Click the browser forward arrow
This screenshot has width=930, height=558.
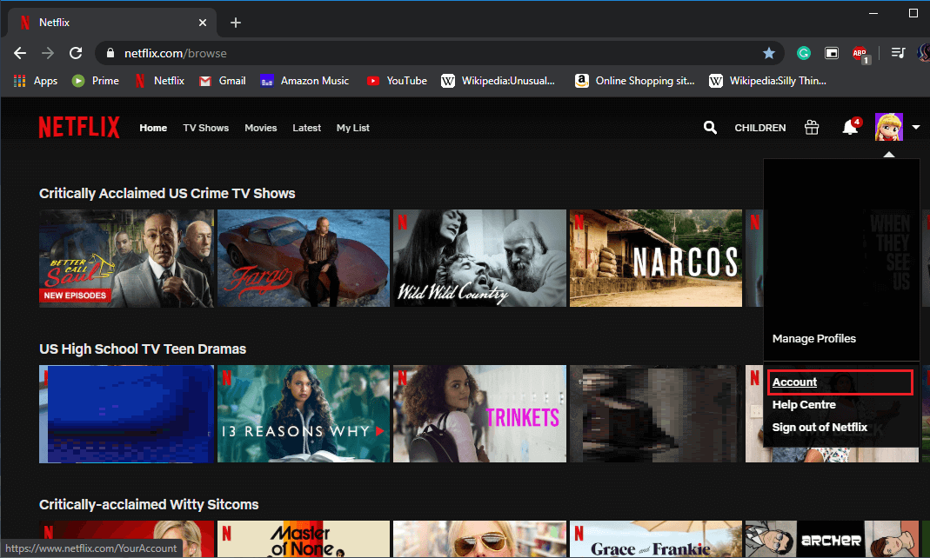click(48, 53)
